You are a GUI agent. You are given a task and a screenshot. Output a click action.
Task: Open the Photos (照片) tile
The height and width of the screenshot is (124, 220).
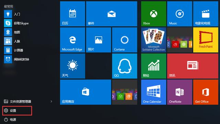tap(99, 40)
